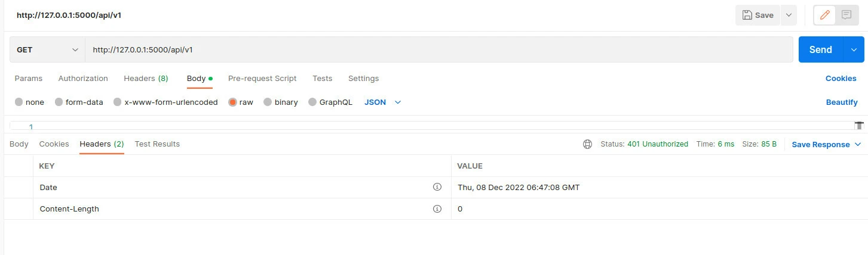The image size is (868, 255).
Task: Select the GraphQL body type
Action: tap(312, 102)
